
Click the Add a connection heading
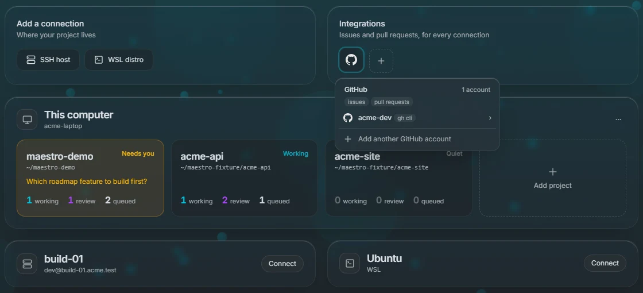coord(50,24)
